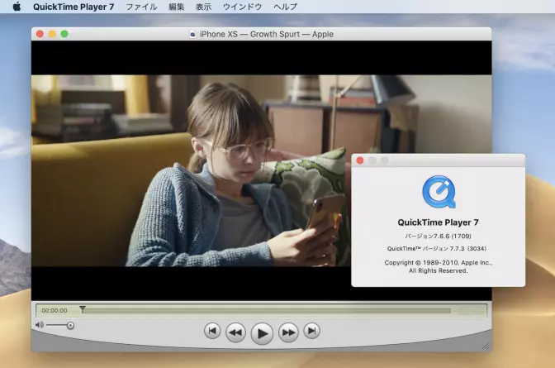Click the video frame in the movie window

(x=262, y=170)
